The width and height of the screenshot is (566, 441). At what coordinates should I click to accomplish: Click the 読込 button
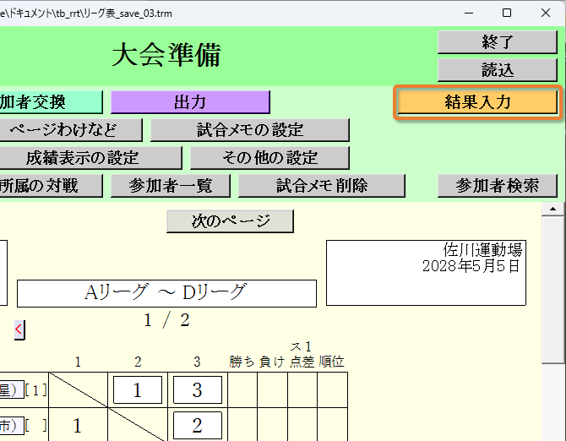click(497, 70)
